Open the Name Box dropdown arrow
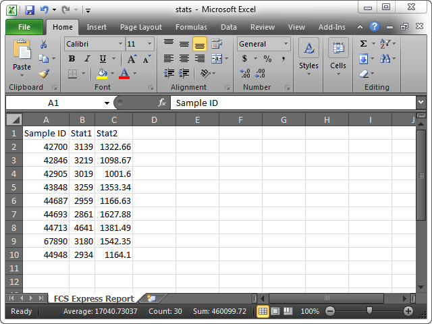 [x=107, y=103]
